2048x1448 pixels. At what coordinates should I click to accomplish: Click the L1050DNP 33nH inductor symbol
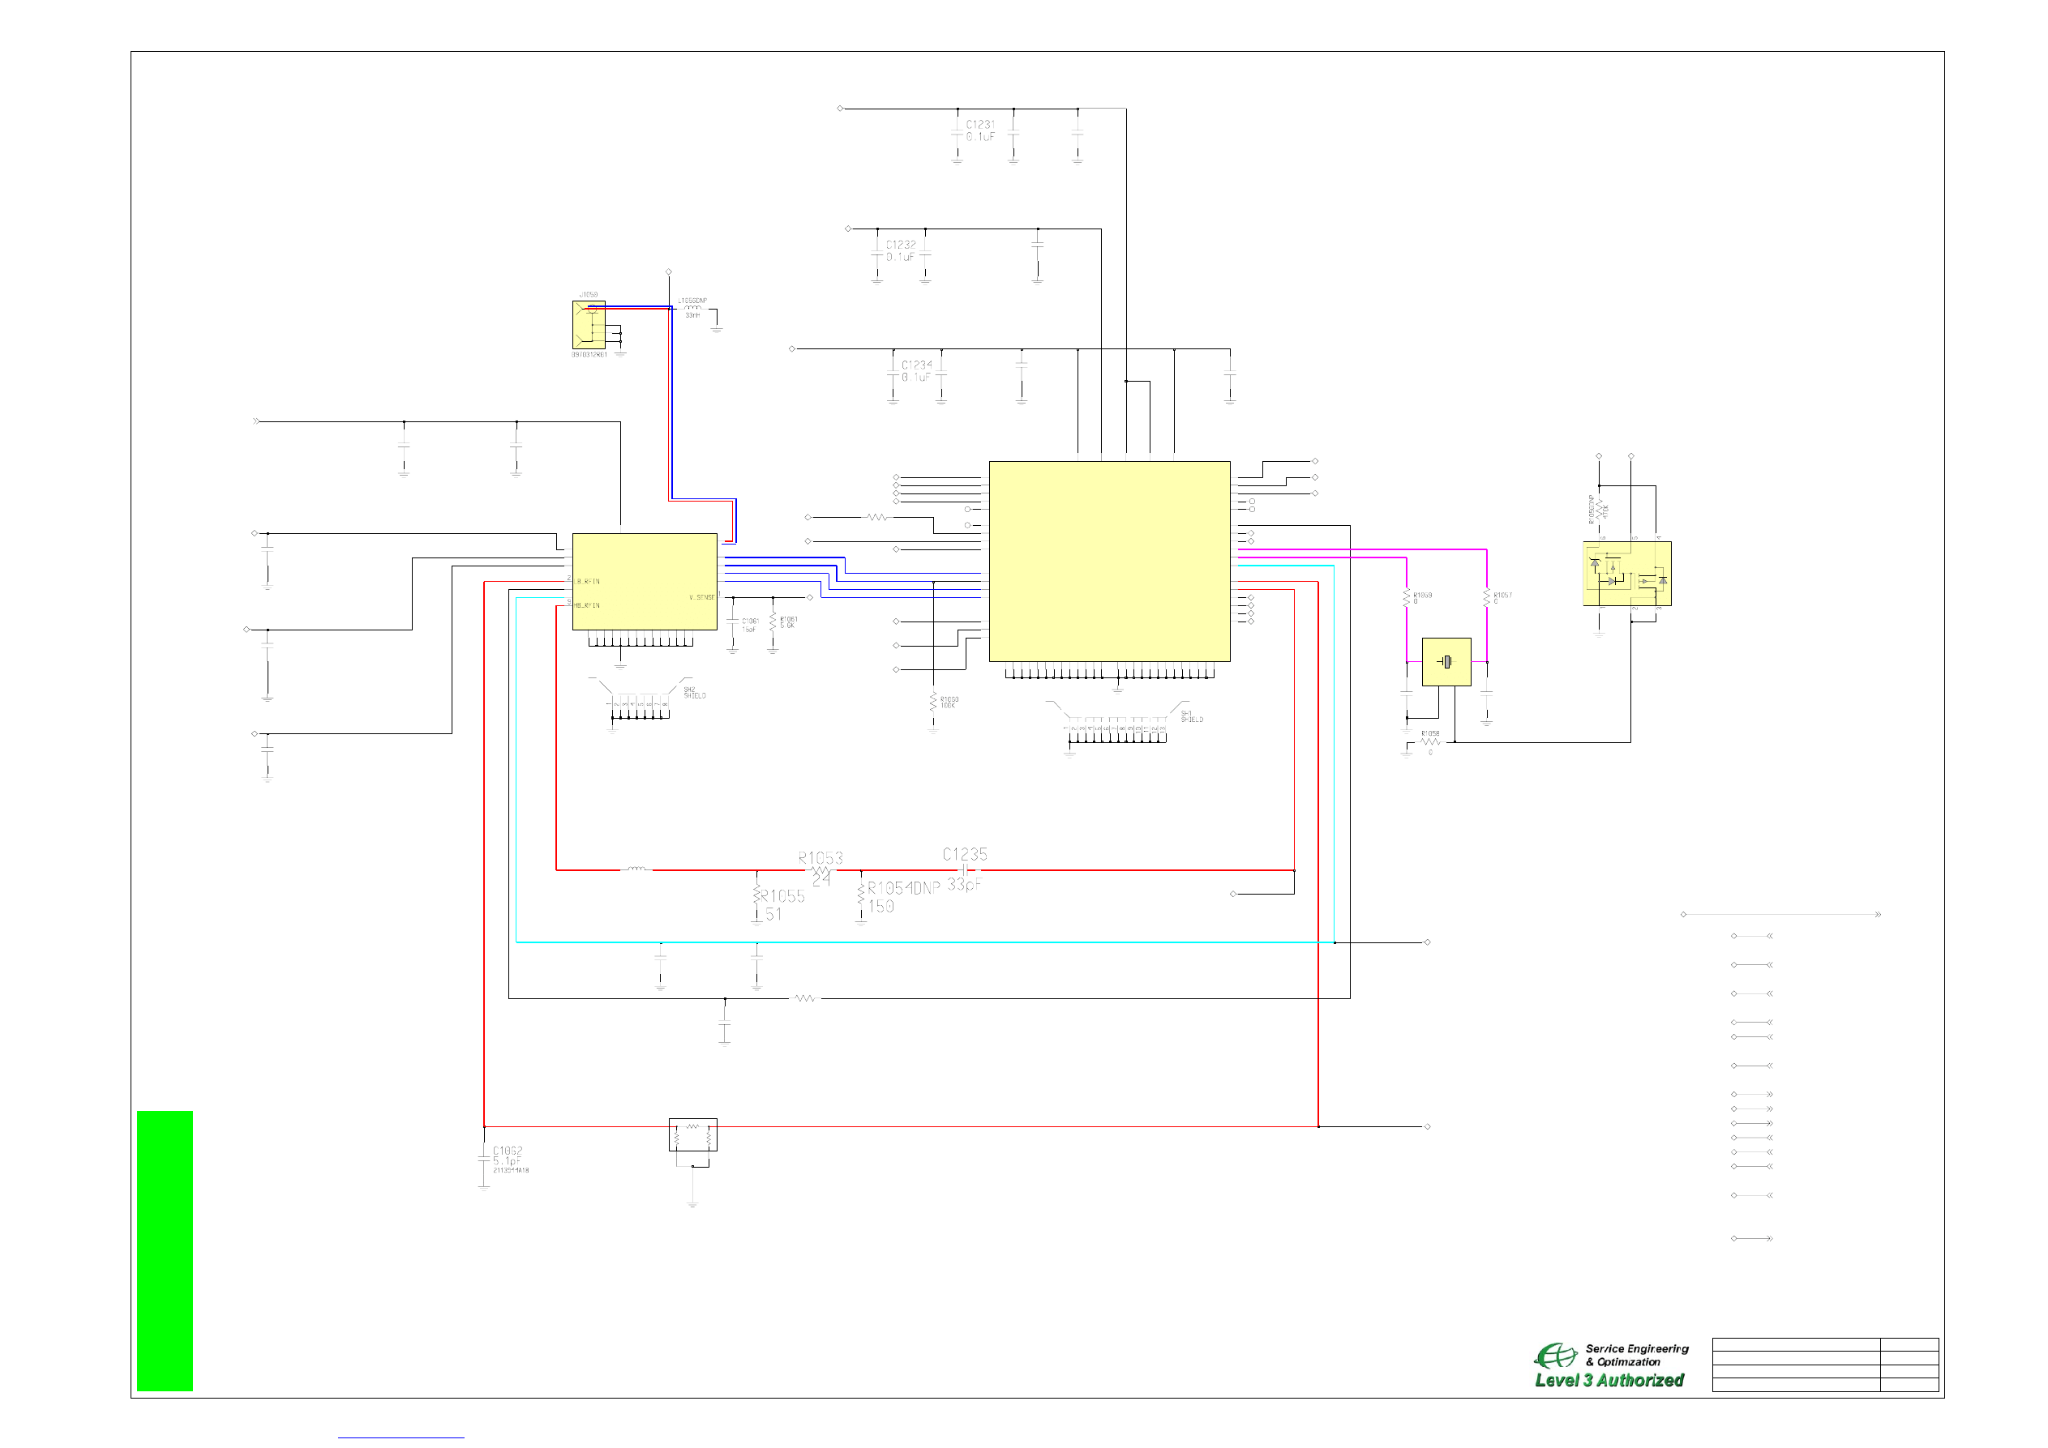coord(692,309)
